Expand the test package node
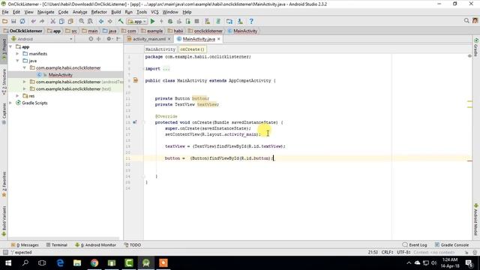Image resolution: width=480 pixels, height=270 pixels. tap(25, 88)
